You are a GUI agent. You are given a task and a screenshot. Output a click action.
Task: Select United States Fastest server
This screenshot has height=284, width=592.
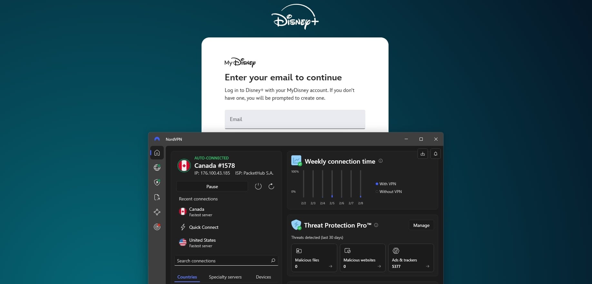pyautogui.click(x=226, y=243)
